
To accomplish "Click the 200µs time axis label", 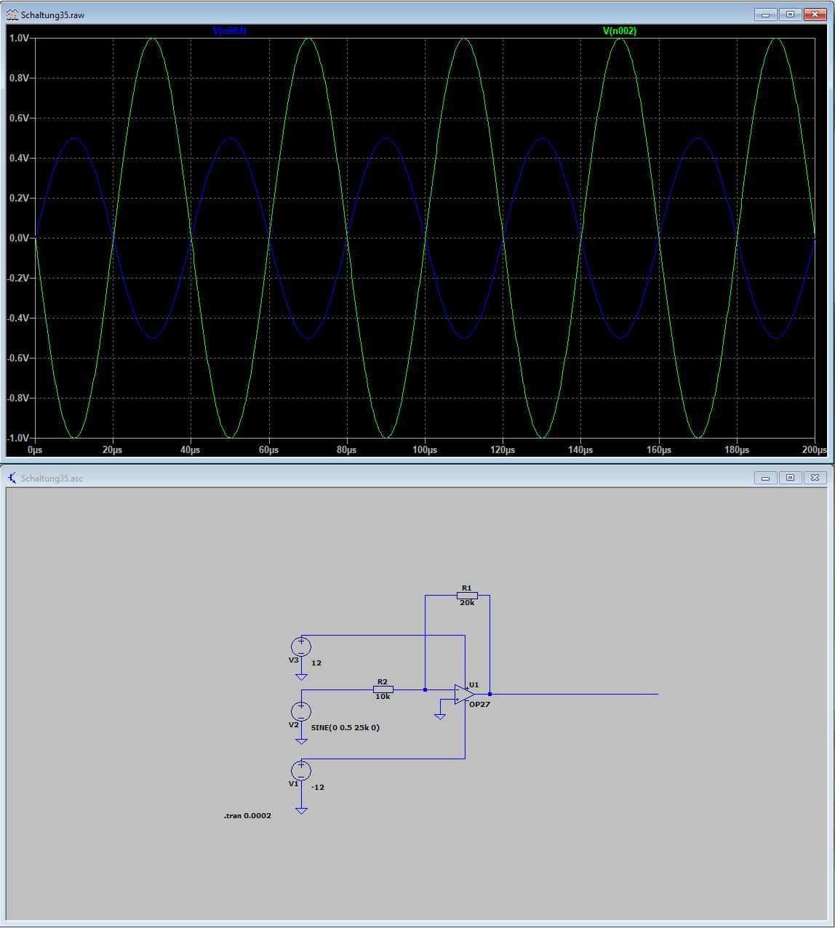I will (x=815, y=450).
